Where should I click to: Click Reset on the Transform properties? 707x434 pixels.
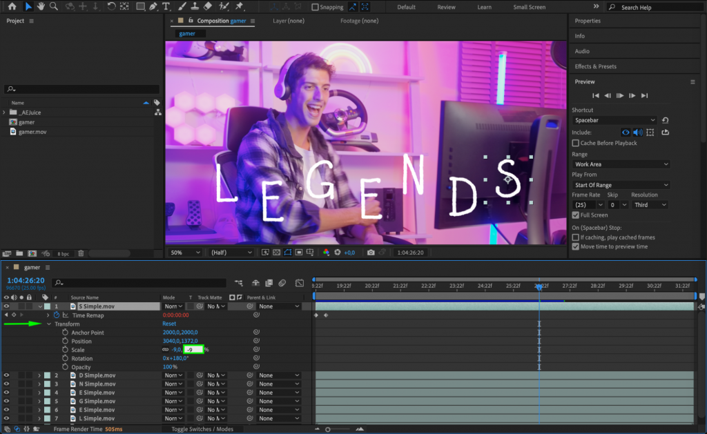click(x=168, y=323)
